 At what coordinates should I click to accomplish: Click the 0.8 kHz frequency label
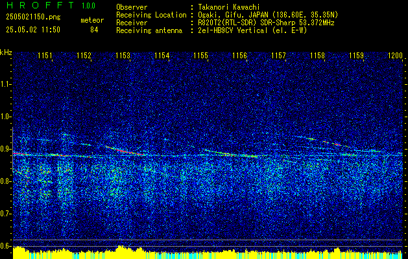coord(5,181)
